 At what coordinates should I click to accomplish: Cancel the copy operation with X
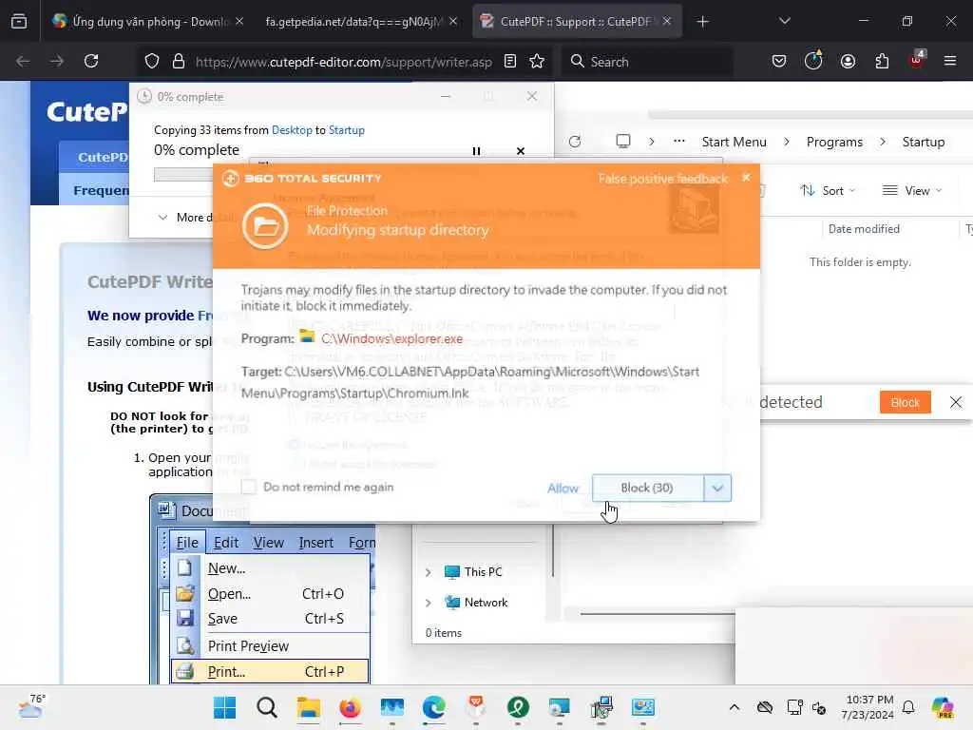coord(521,151)
